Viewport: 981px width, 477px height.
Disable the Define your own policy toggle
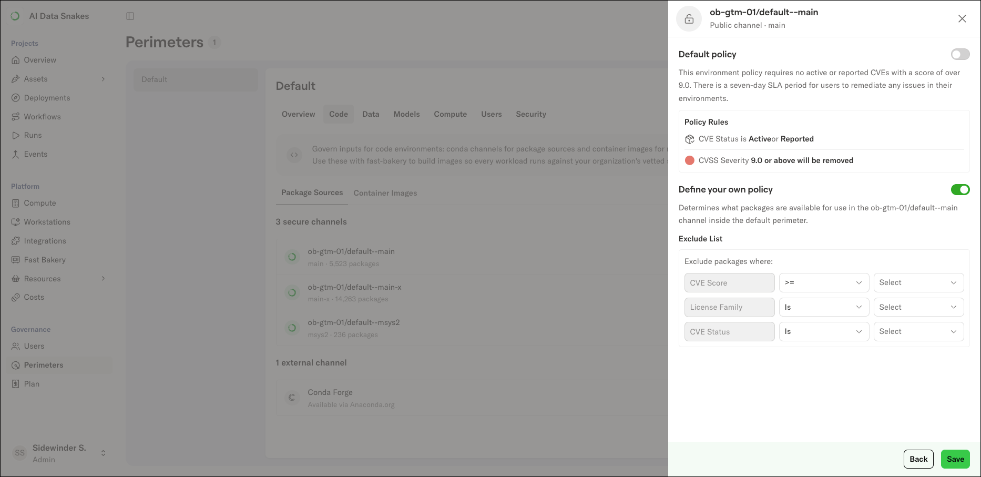tap(960, 189)
